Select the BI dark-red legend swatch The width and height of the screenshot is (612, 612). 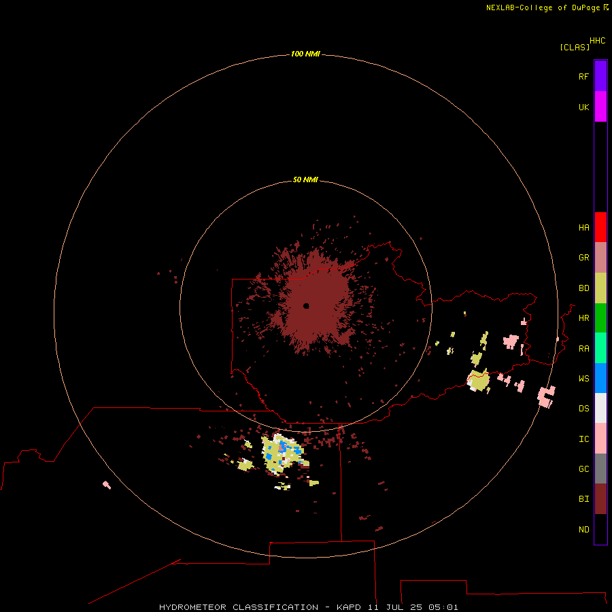point(600,499)
